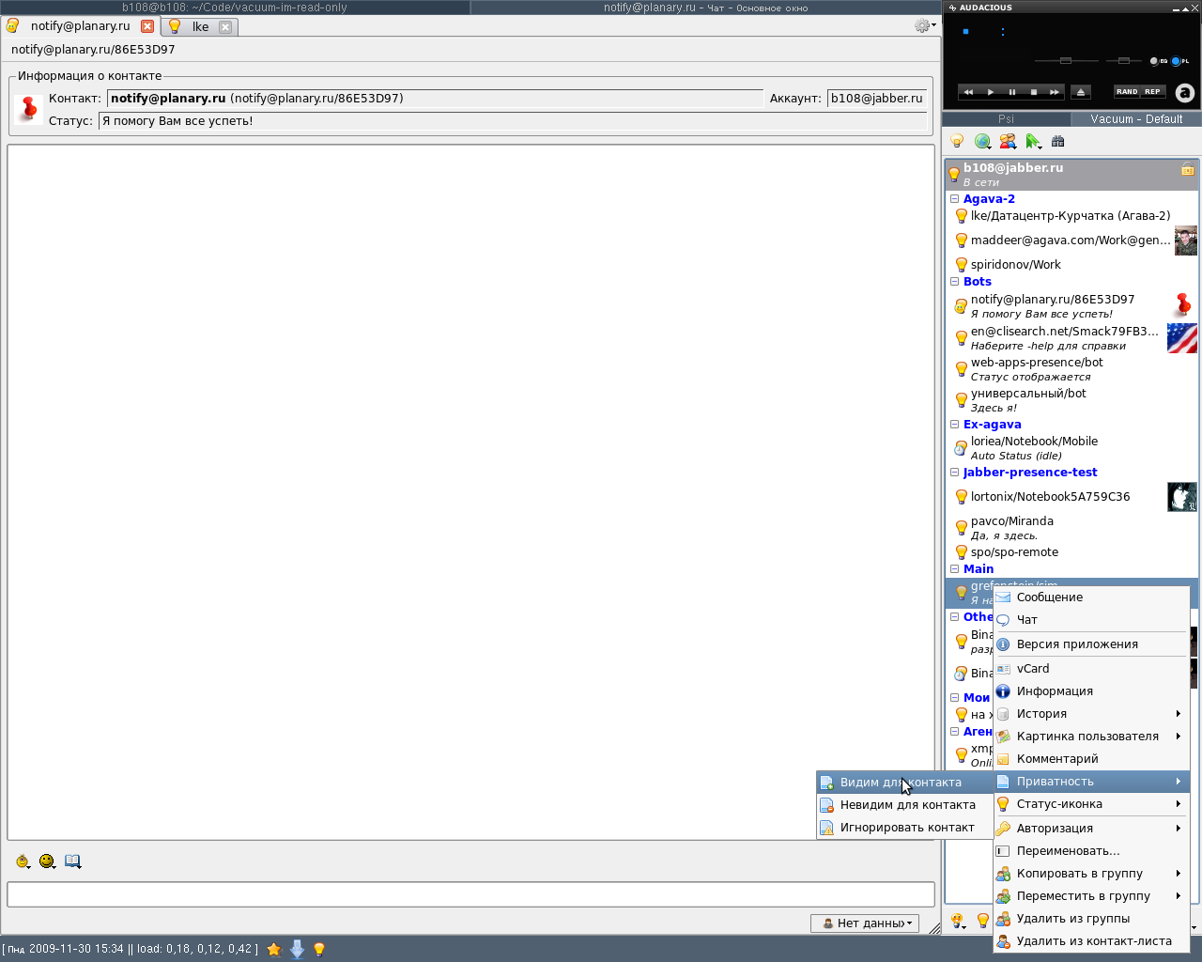The width and height of the screenshot is (1202, 962).
Task: Toggle RAND shuffle mode in Audacious
Action: pos(1127,92)
